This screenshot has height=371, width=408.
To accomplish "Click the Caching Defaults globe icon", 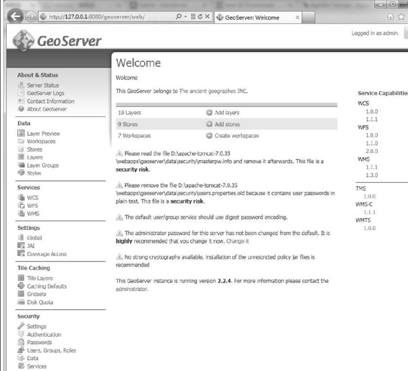I will pyautogui.click(x=21, y=286).
